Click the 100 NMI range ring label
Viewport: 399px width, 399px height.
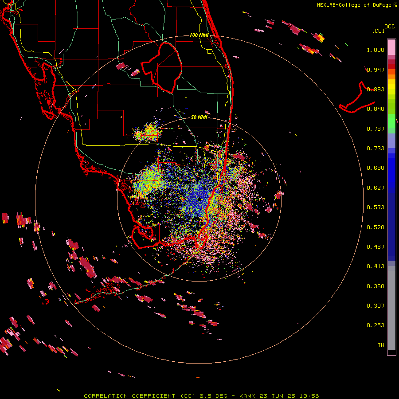[199, 35]
